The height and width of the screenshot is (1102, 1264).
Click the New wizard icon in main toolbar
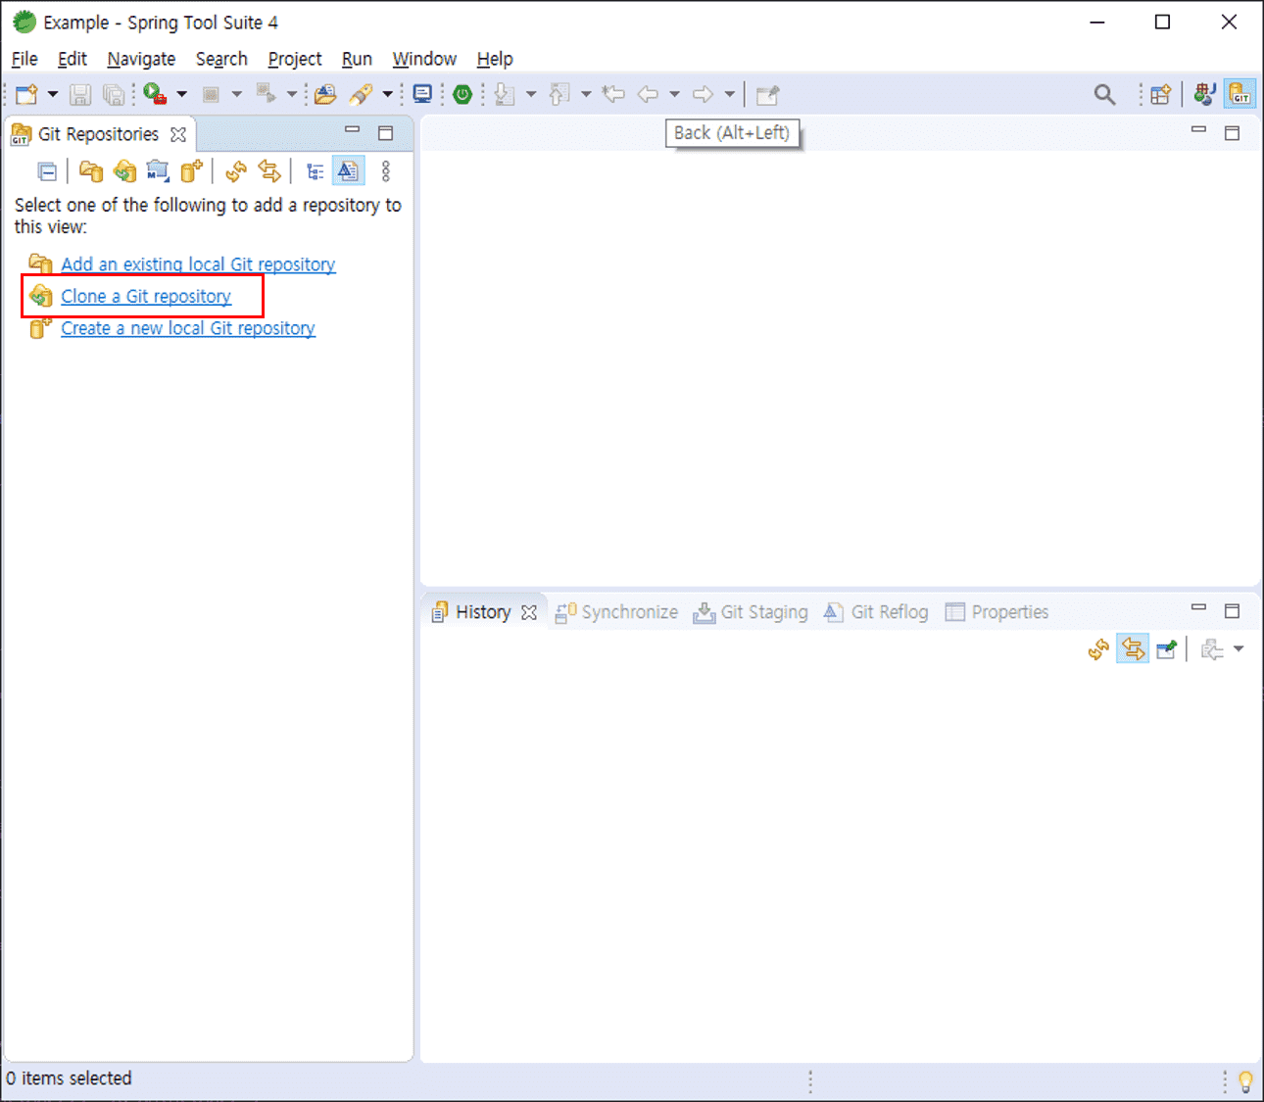[x=26, y=94]
